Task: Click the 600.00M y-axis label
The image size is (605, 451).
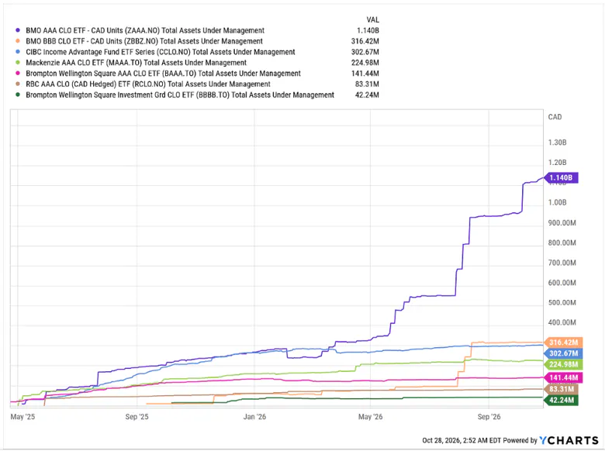Action: 562,283
